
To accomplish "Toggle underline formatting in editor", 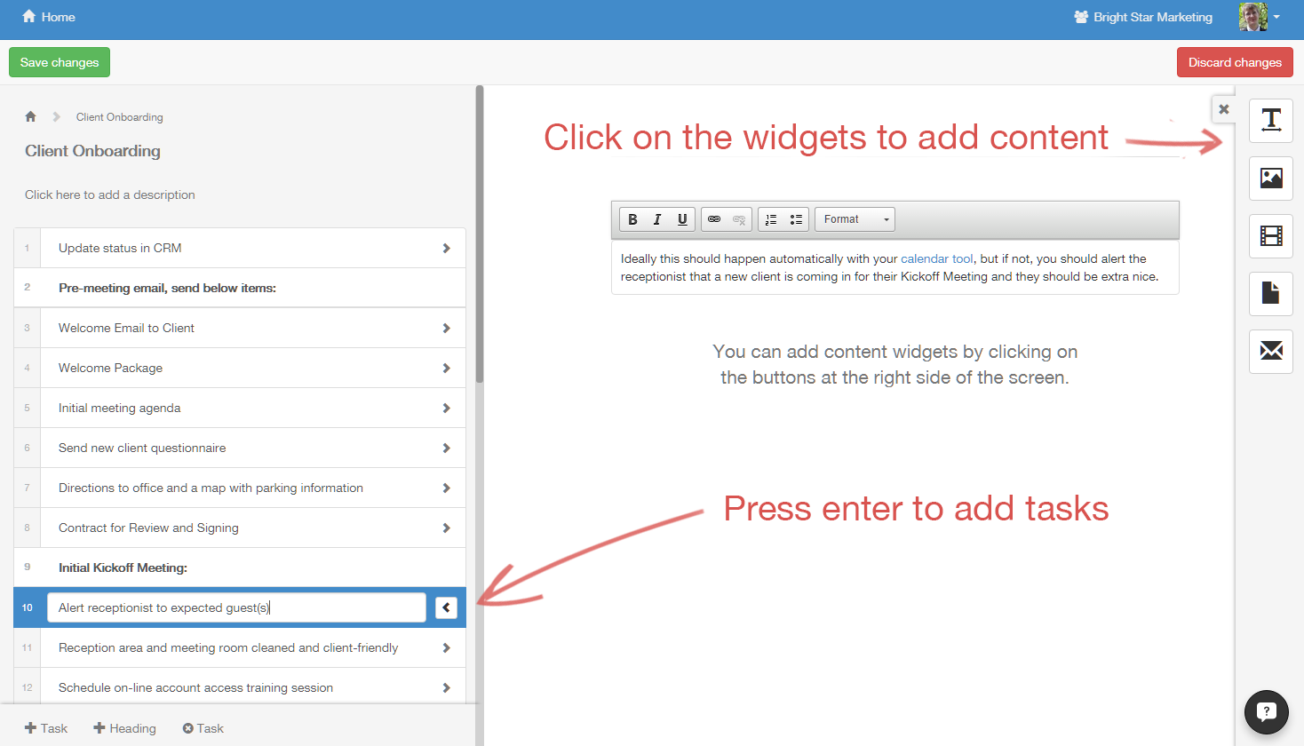I will (x=682, y=219).
